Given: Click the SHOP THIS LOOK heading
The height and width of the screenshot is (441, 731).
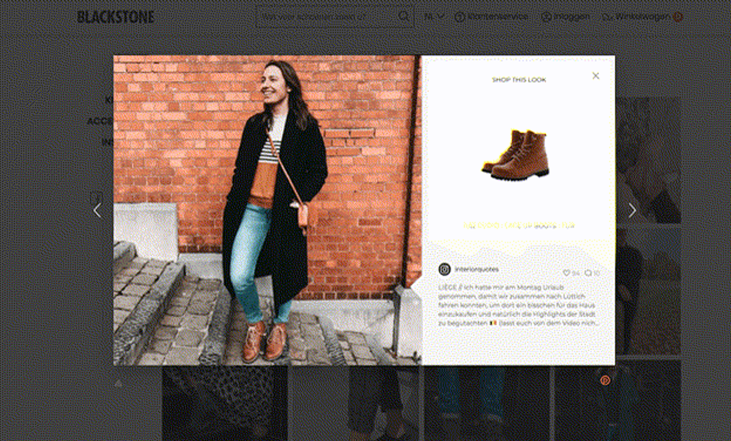Looking at the screenshot, I should tap(519, 80).
